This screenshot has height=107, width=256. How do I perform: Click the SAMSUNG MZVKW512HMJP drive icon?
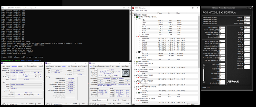[137, 87]
